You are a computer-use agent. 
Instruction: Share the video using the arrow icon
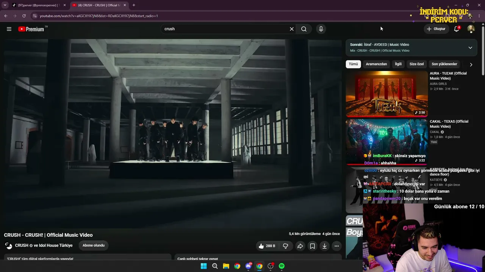coord(300,246)
